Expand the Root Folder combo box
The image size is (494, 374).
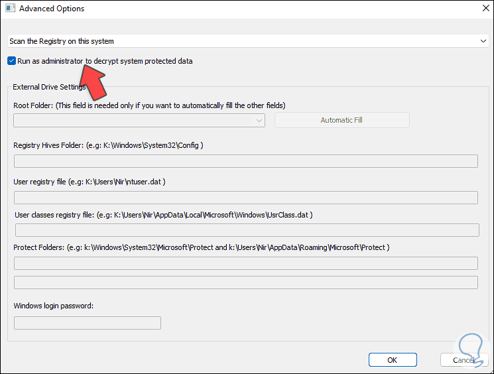pos(139,120)
